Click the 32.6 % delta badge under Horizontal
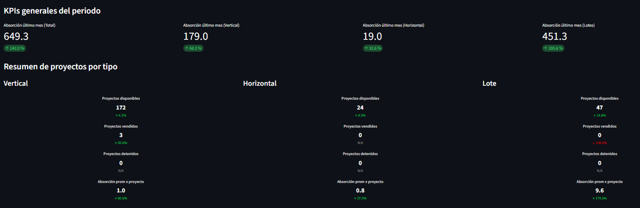Image resolution: width=640 pixels, height=208 pixels. pyautogui.click(x=372, y=48)
